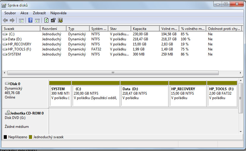Open Help via blue question mark icon

[30, 20]
